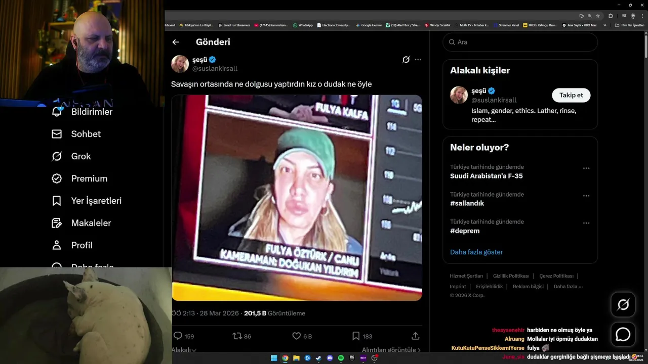Click the reply icon with 159
The image size is (648, 364).
click(178, 336)
